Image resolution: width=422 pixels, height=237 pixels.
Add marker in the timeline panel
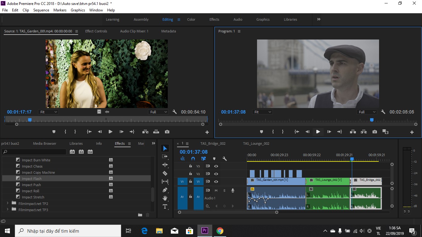pos(214,159)
